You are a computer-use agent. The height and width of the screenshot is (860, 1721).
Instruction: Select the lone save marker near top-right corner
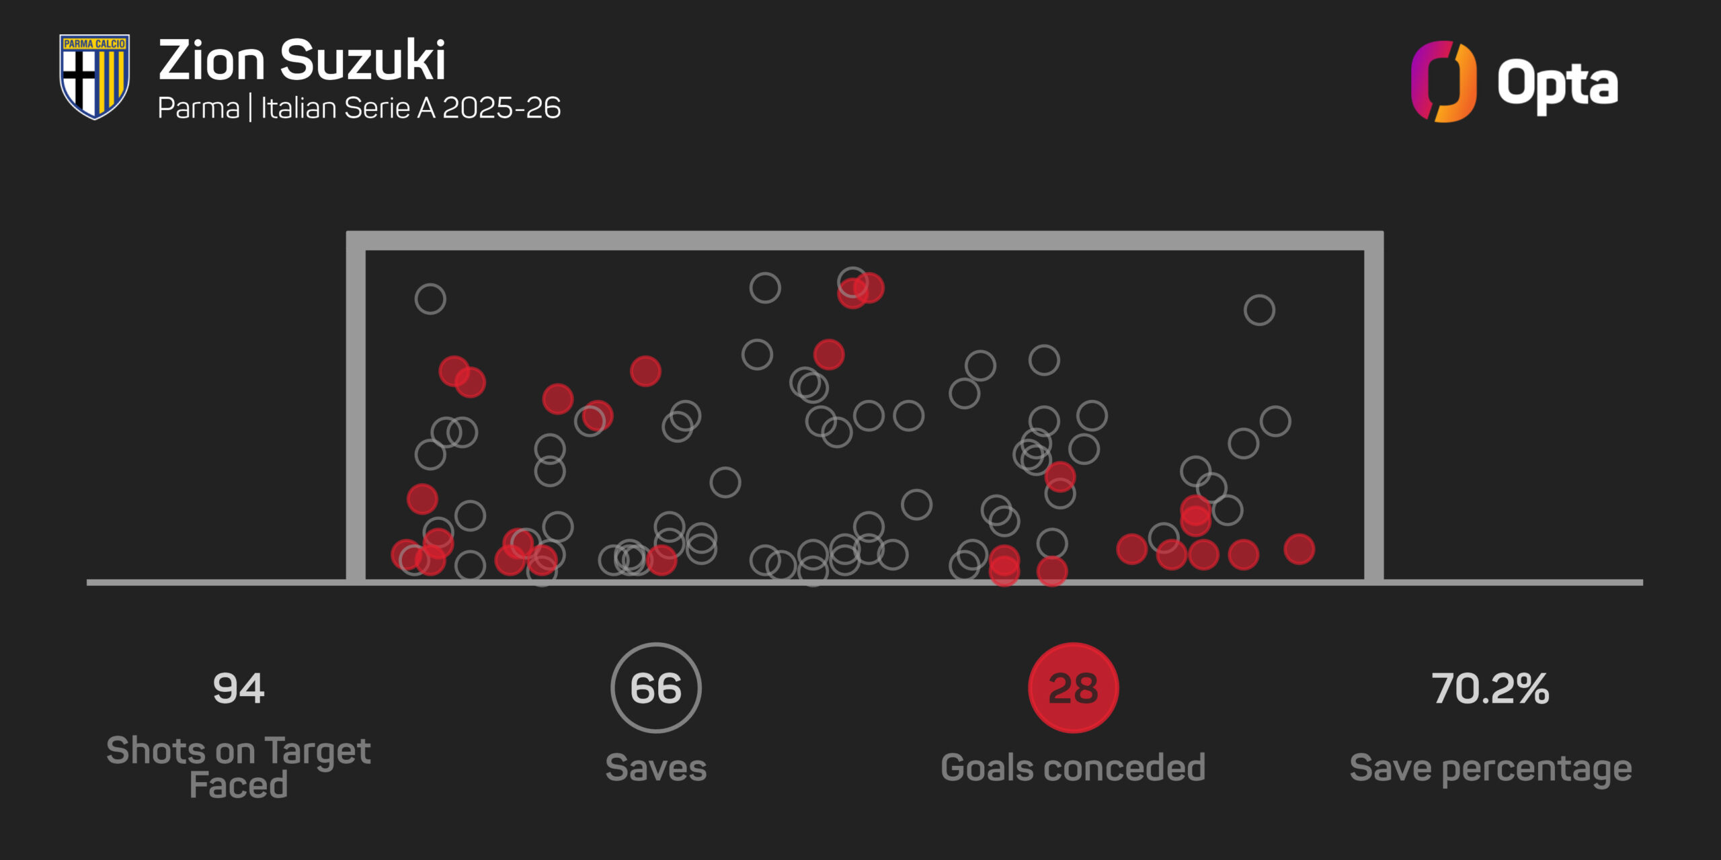click(x=1259, y=310)
